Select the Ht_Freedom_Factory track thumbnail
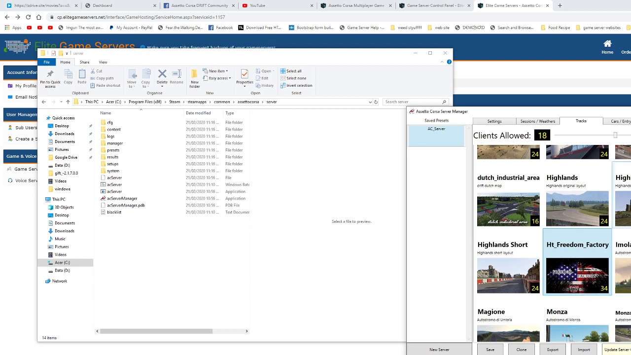The height and width of the screenshot is (355, 631). [577, 276]
